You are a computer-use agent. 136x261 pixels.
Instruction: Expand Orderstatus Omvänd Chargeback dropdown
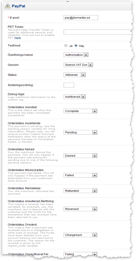(81, 235)
